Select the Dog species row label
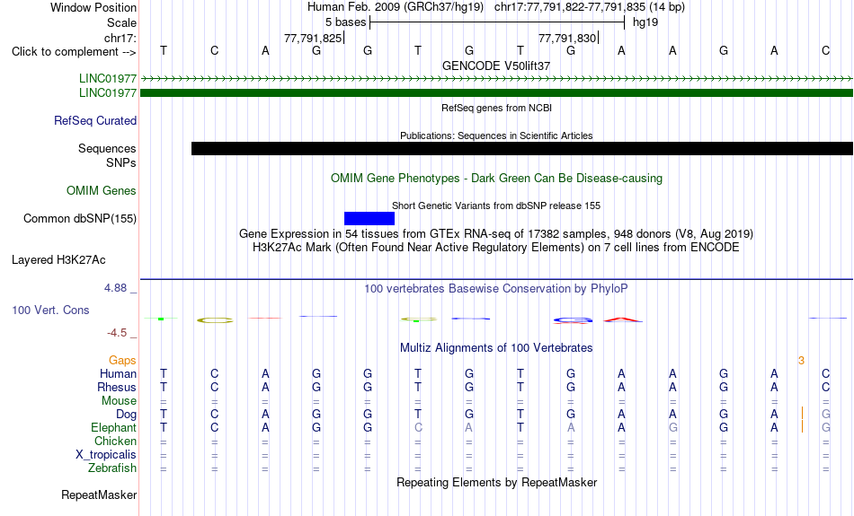 [126, 415]
